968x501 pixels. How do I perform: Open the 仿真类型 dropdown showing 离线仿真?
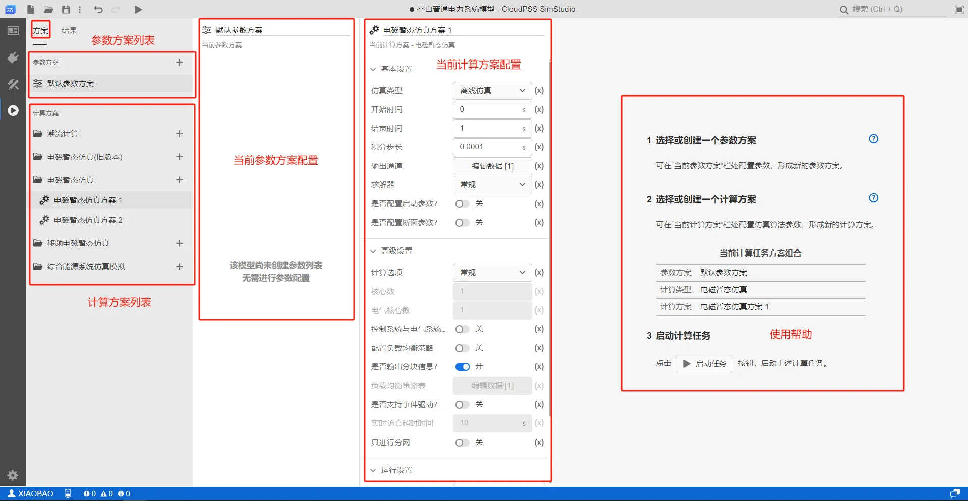tap(492, 91)
